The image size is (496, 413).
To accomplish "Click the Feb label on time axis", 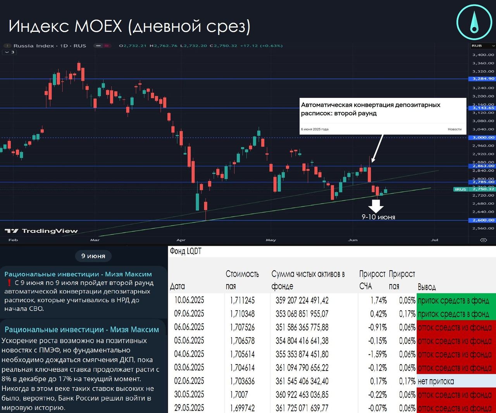I will pyautogui.click(x=13, y=240).
